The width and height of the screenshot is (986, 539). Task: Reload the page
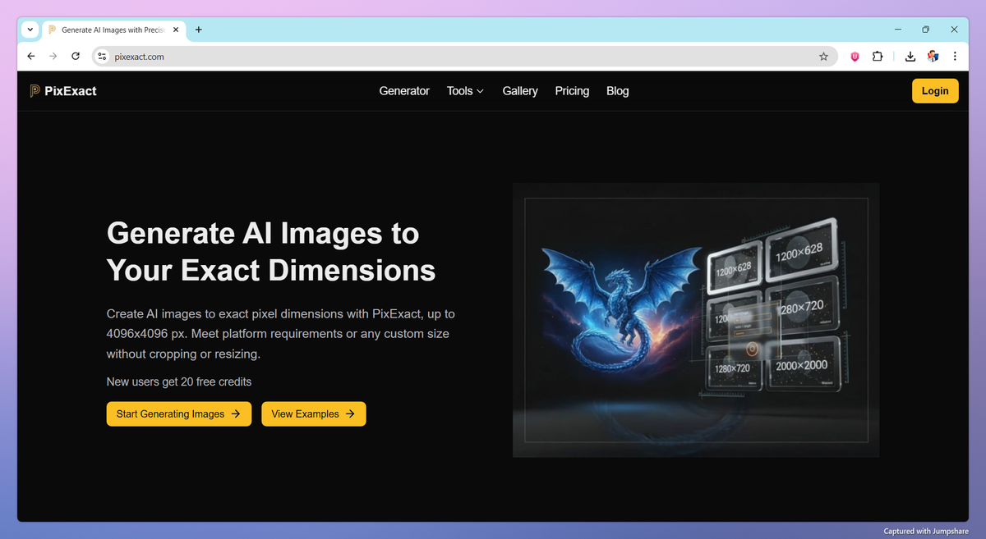[75, 56]
